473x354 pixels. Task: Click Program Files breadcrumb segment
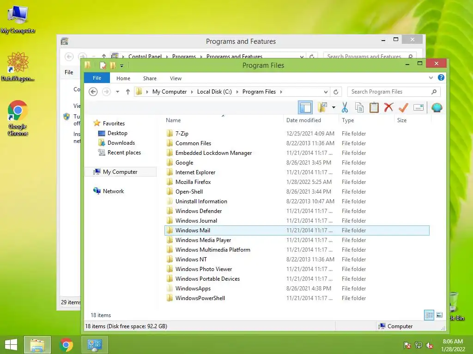259,92
